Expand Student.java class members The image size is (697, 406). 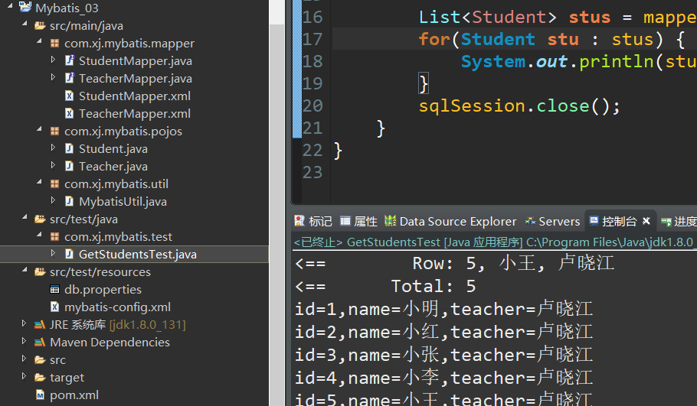pyautogui.click(x=53, y=149)
